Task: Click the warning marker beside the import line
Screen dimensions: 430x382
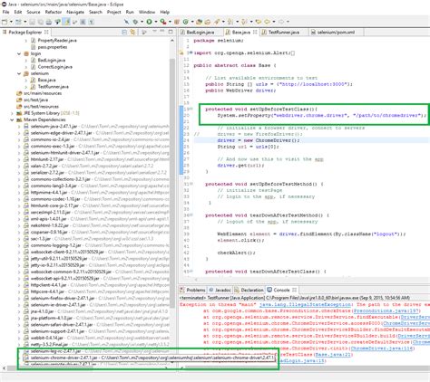Action: (181, 53)
